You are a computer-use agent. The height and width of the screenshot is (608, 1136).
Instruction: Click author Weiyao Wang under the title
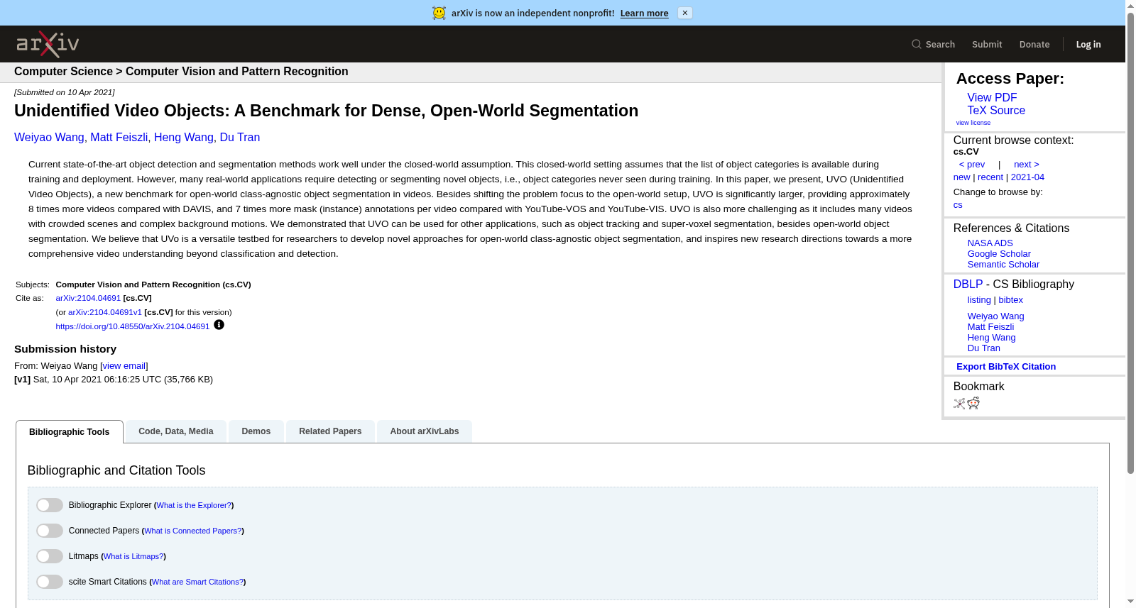click(x=49, y=138)
